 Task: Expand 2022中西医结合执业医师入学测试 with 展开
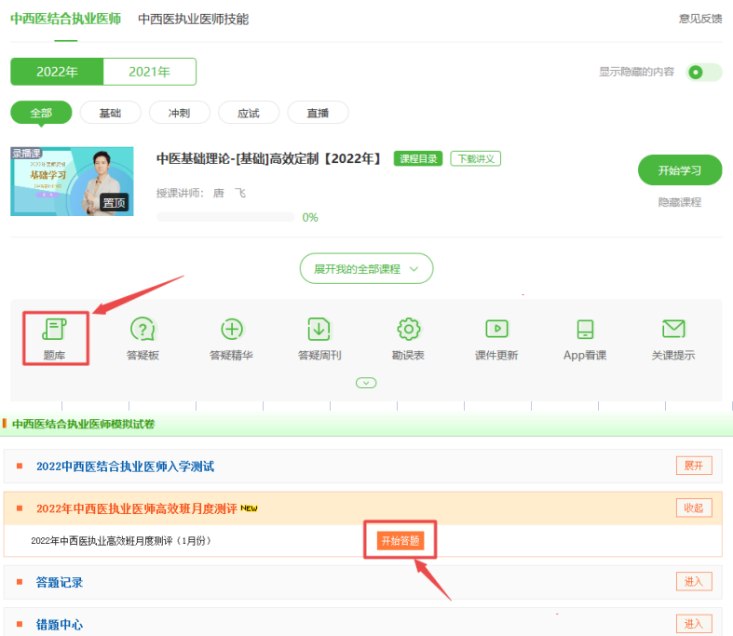(x=694, y=466)
